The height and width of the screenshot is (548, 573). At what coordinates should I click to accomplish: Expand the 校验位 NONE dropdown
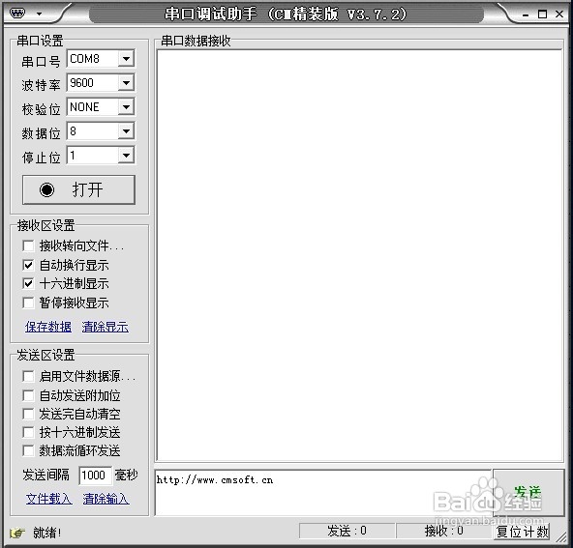point(126,107)
